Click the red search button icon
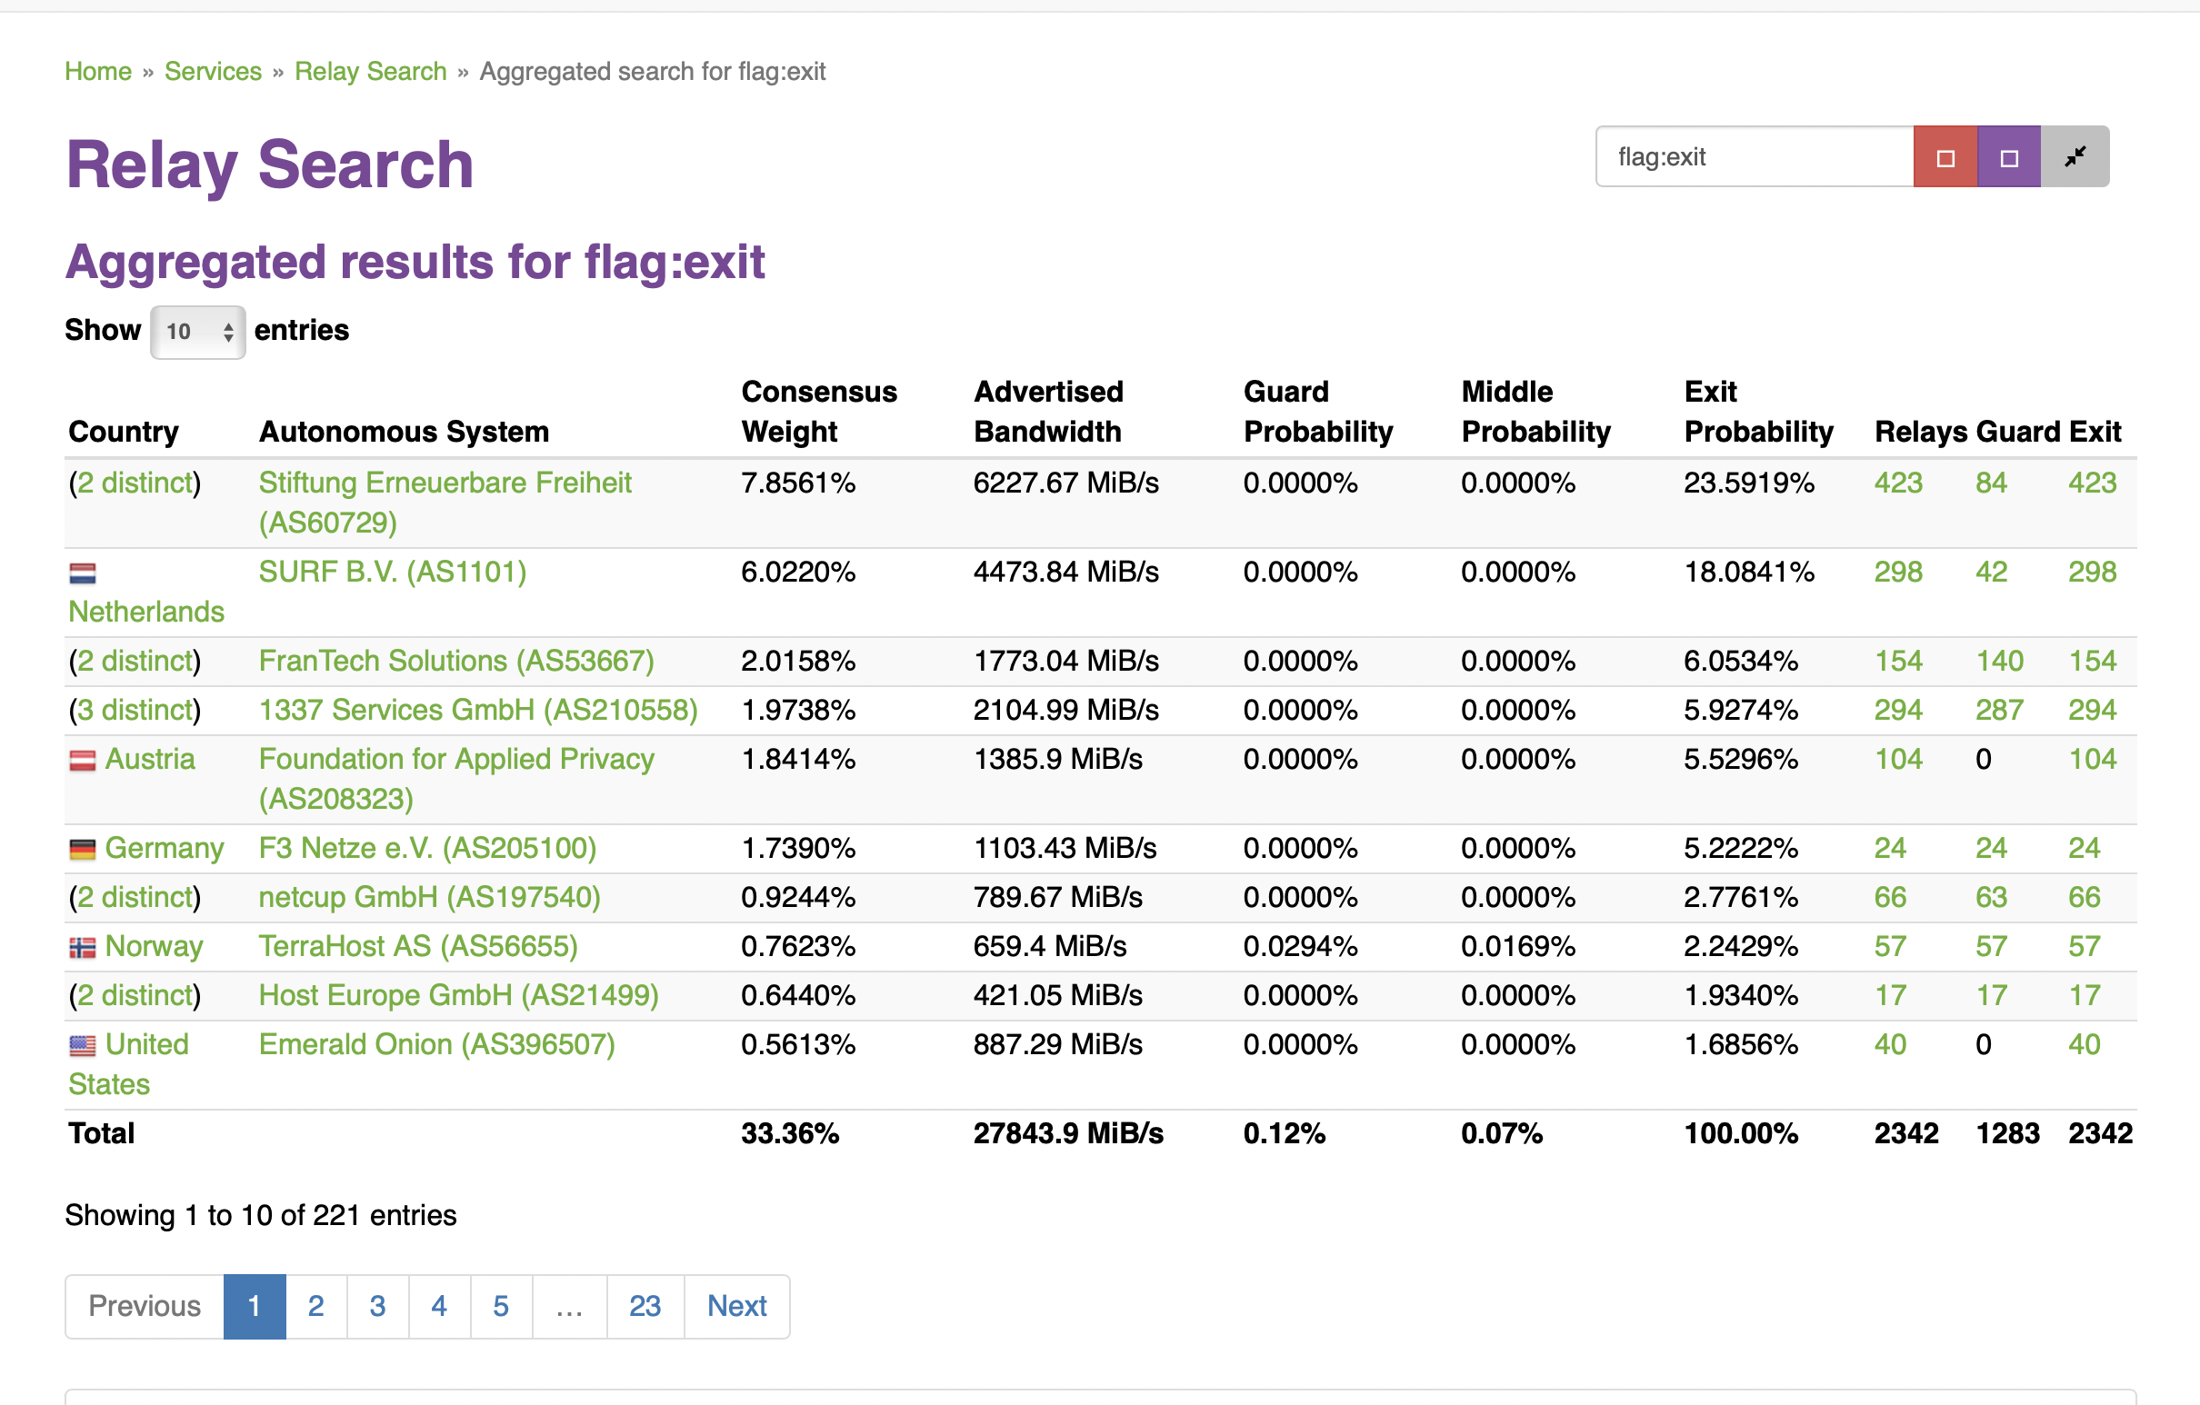This screenshot has width=2200, height=1405. tap(1945, 157)
